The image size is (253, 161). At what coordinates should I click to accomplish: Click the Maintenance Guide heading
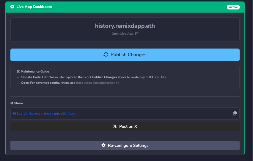pyautogui.click(x=35, y=71)
